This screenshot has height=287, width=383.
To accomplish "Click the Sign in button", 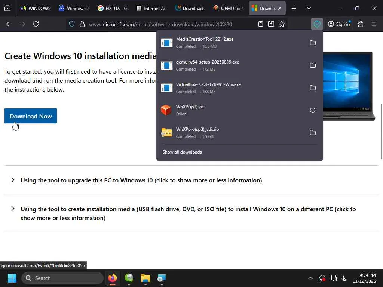I will 339,24.
